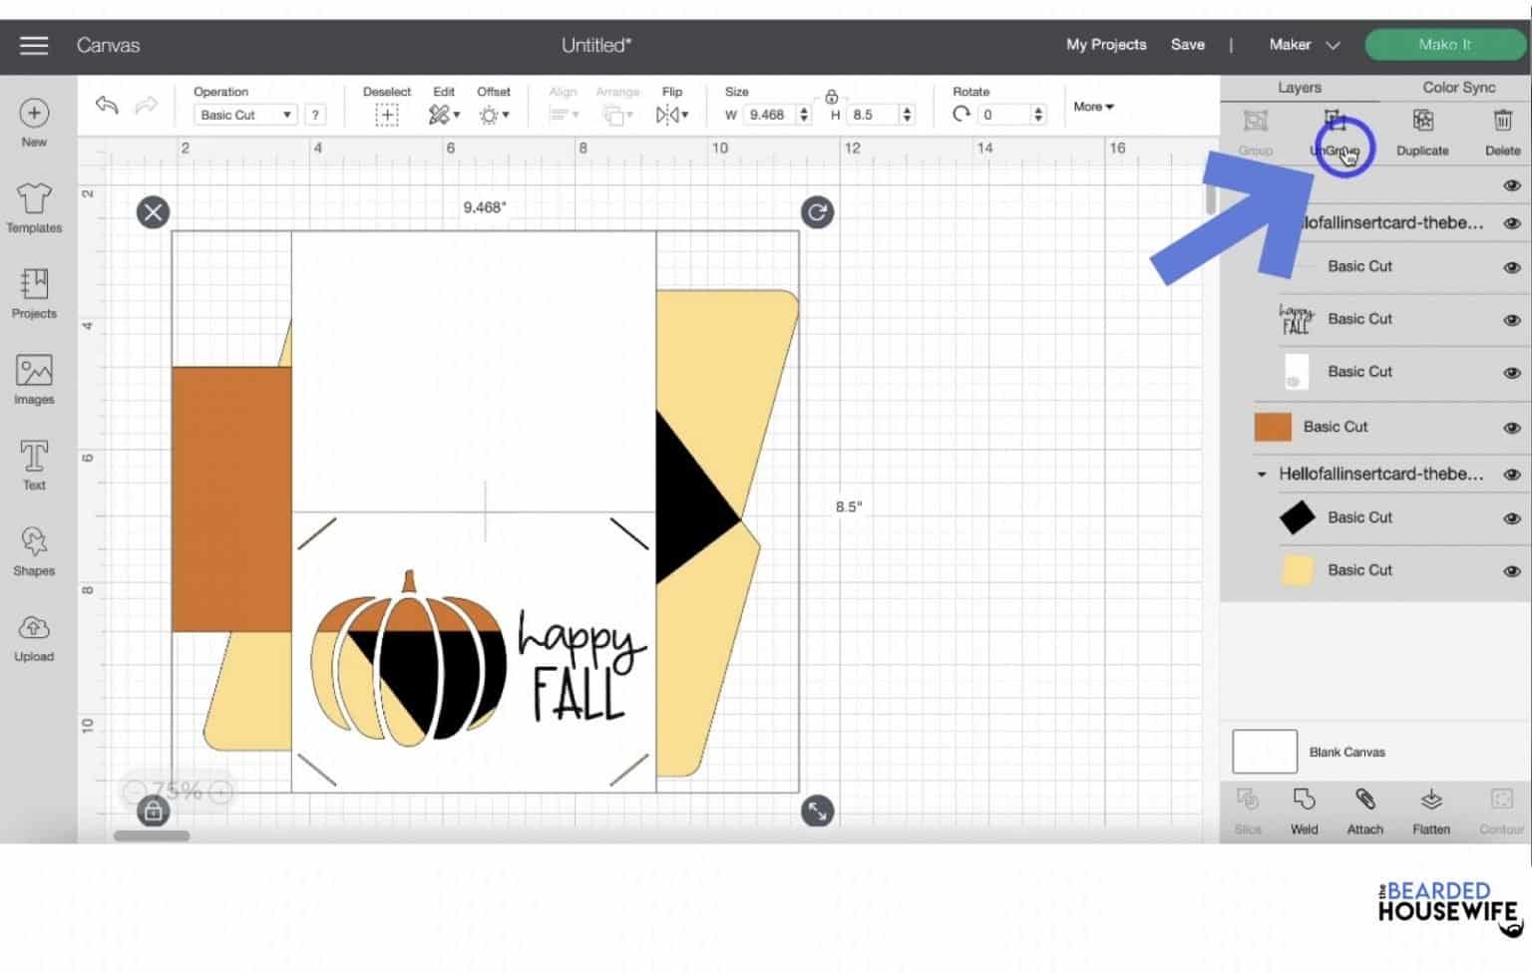Collapse the second Hellofallinsertcard group
1532x973 pixels.
pos(1262,475)
